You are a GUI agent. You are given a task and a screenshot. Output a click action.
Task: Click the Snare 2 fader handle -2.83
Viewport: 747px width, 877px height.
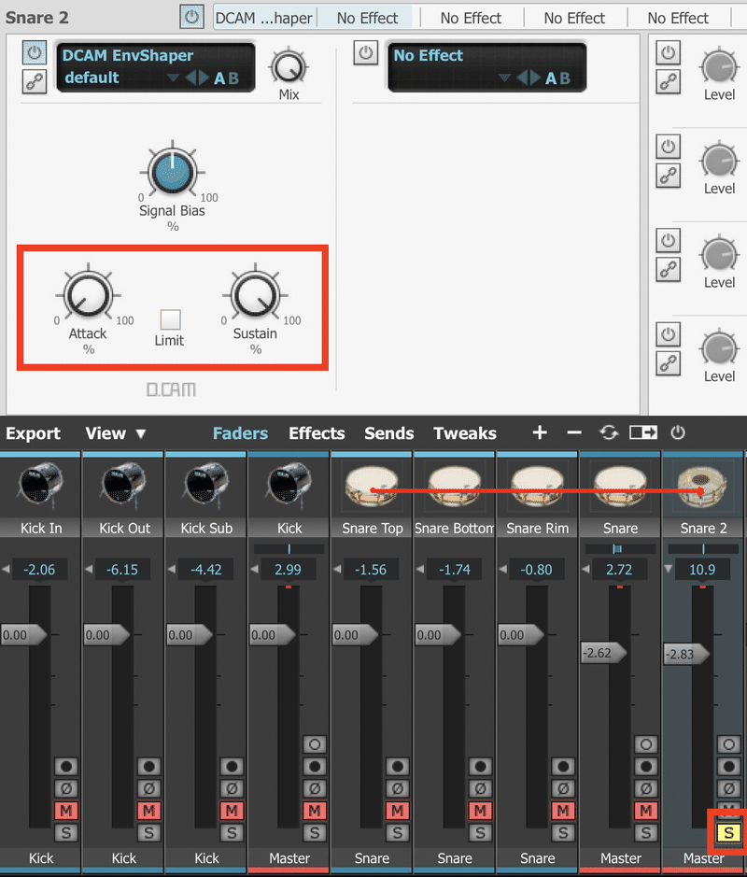pos(686,654)
